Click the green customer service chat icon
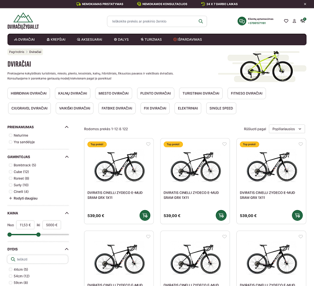Screen dimensions: 314x286 (x=242, y=21)
